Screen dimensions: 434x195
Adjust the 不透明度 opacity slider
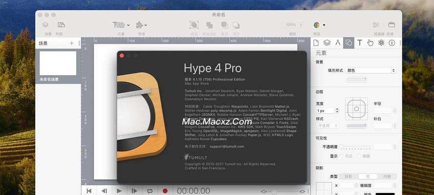pos(355,147)
